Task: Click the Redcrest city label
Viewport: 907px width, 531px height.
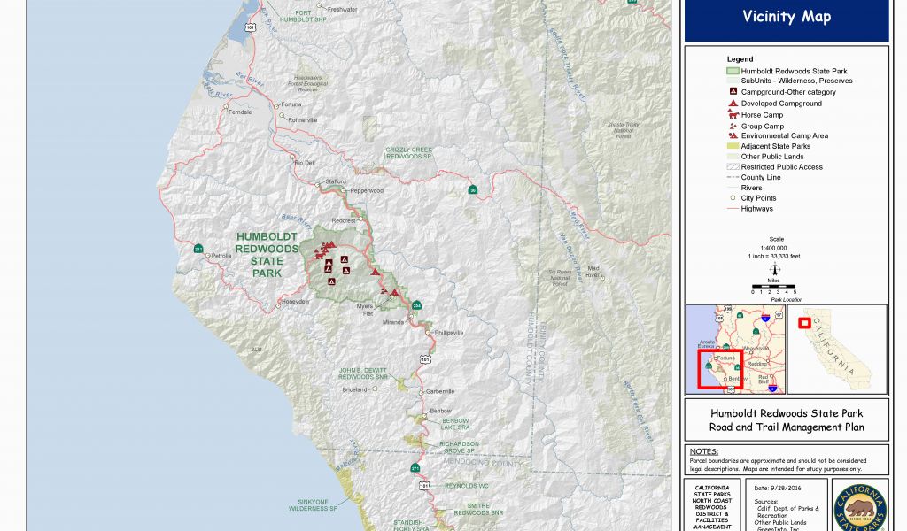Action: pos(344,220)
